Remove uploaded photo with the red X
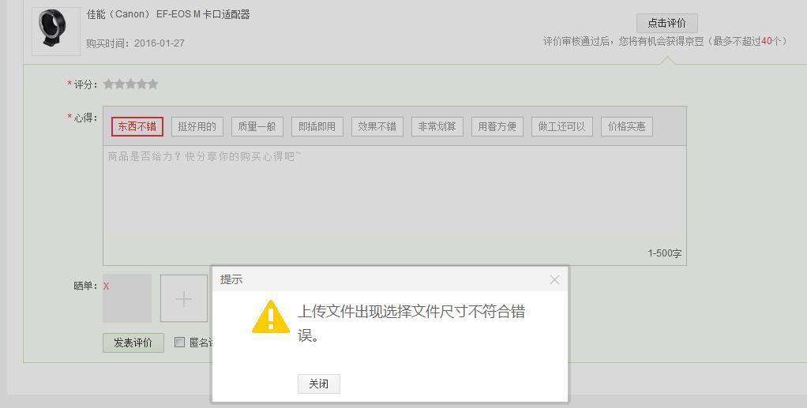807x408 pixels. pyautogui.click(x=106, y=286)
